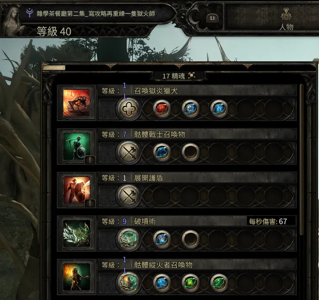Click the red support gem in 召喚獄炎獵犬 row
Viewport: 319px width, 300px height.
(x=161, y=109)
